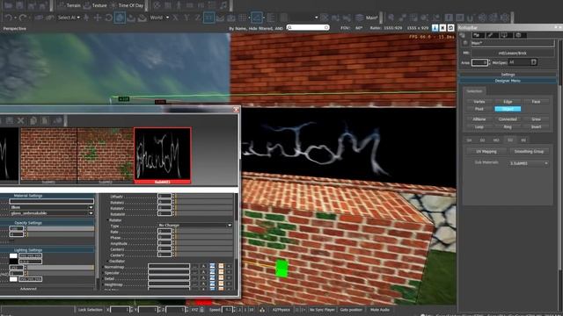
Task: Click the object name field in RollupBar
Action: [513, 43]
